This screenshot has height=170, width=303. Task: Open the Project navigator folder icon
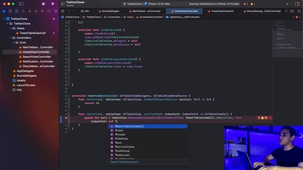[x=4, y=11]
